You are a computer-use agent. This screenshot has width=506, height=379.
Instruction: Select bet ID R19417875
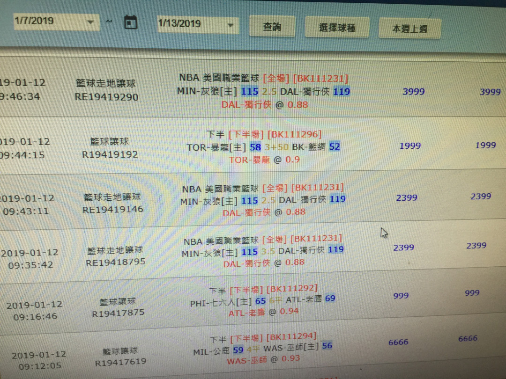tap(118, 313)
